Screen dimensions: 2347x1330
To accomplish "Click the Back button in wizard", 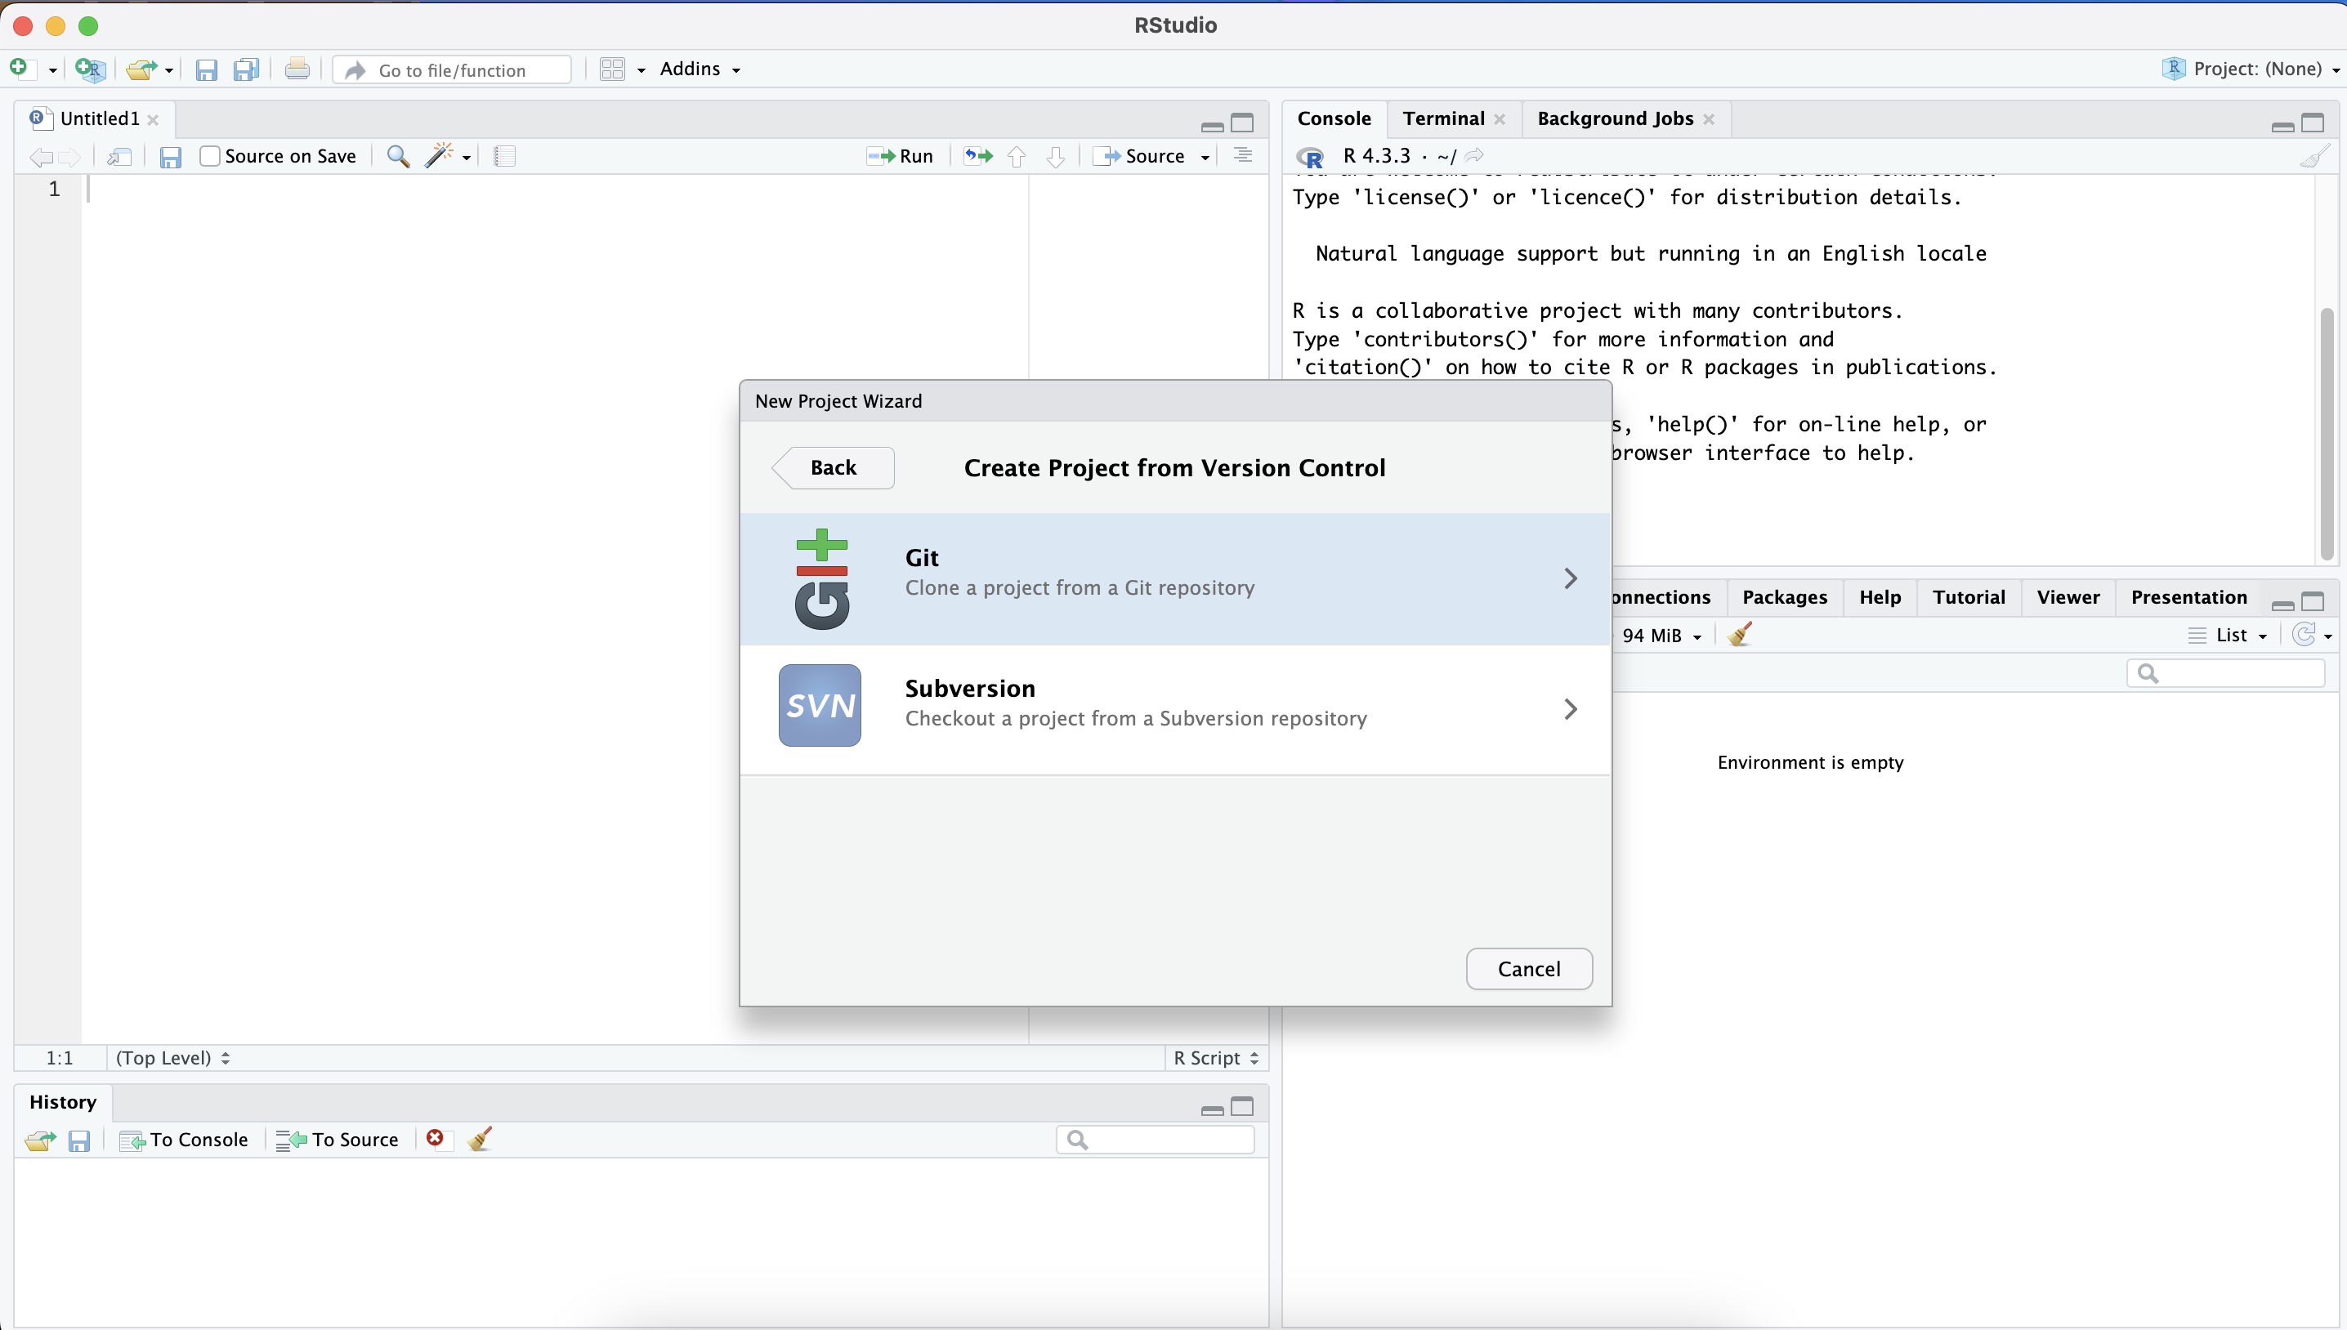I will tap(834, 467).
